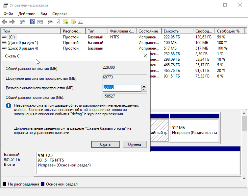
Task: Sort by the Располо... column header
Action: [x=73, y=31]
